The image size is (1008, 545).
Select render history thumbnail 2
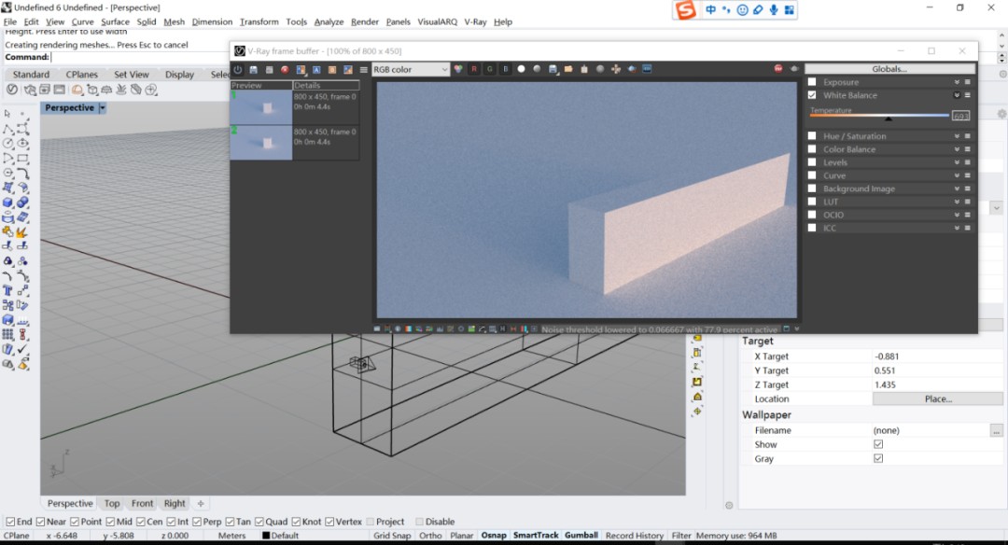pos(261,142)
